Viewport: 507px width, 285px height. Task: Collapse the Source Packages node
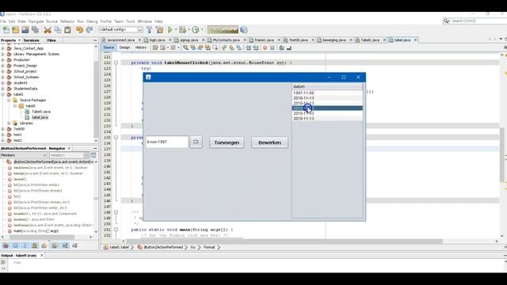tap(9, 101)
